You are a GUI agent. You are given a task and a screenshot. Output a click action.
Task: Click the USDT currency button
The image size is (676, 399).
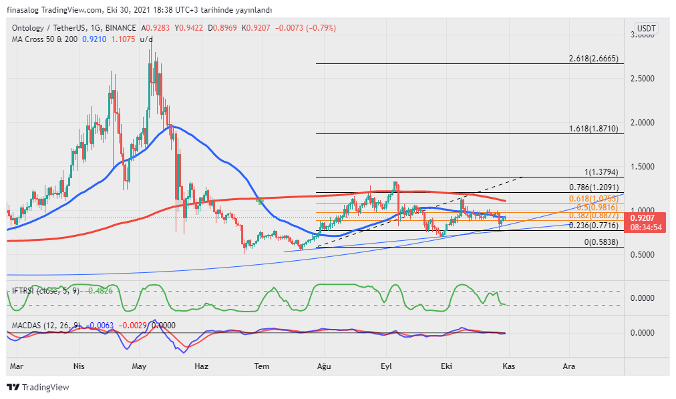[646, 29]
